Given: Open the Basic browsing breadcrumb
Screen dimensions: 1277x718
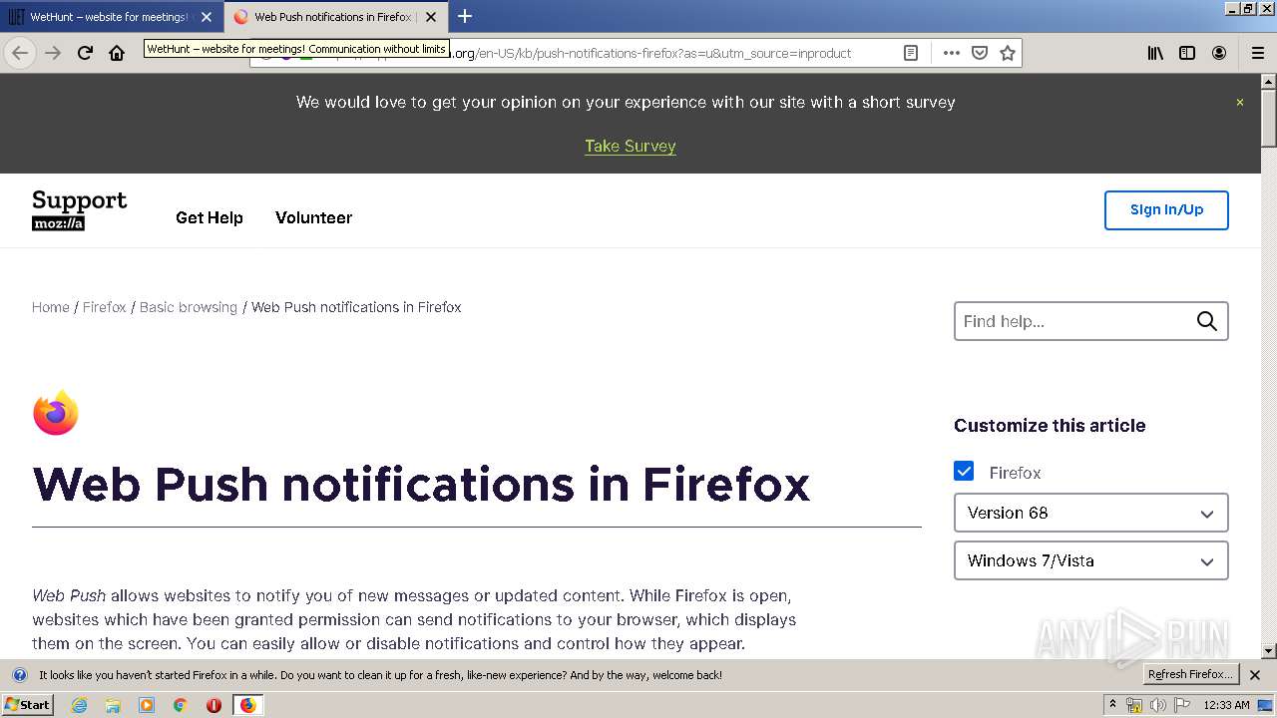Looking at the screenshot, I should (189, 307).
